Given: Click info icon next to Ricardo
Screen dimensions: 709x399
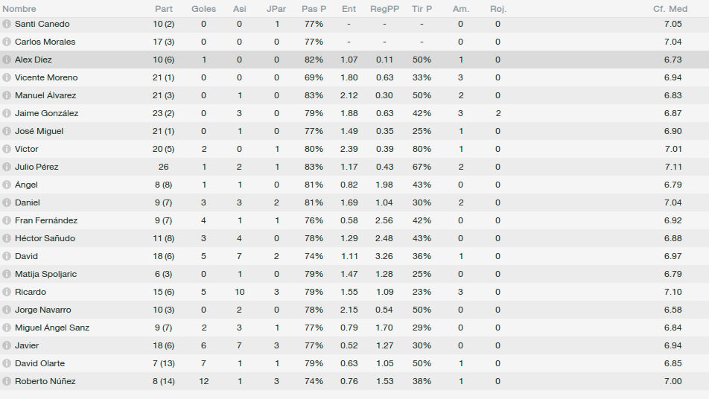Looking at the screenshot, I should pyautogui.click(x=6, y=292).
